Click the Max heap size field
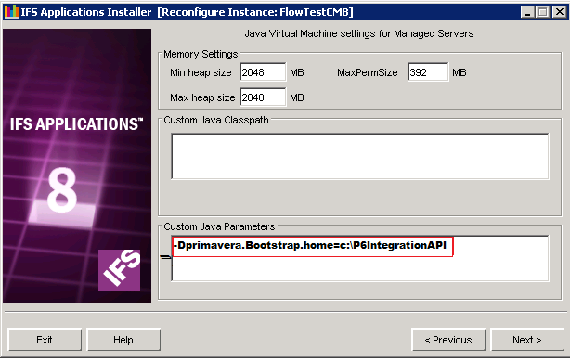 click(263, 97)
